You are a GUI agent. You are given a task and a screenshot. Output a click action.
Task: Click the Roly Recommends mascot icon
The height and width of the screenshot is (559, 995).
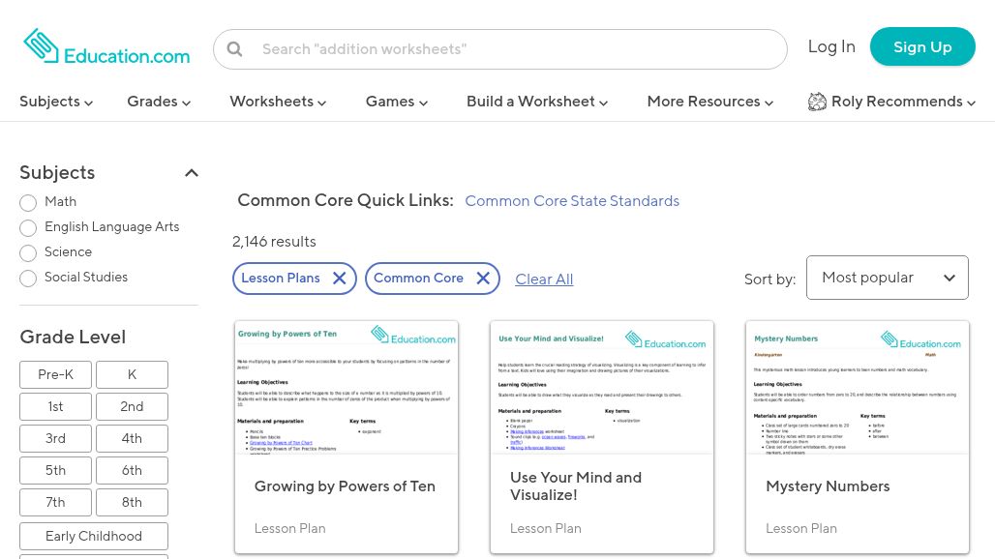[818, 102]
